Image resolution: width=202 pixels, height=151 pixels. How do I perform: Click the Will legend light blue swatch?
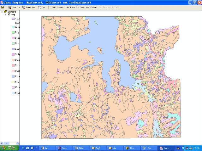[13, 93]
